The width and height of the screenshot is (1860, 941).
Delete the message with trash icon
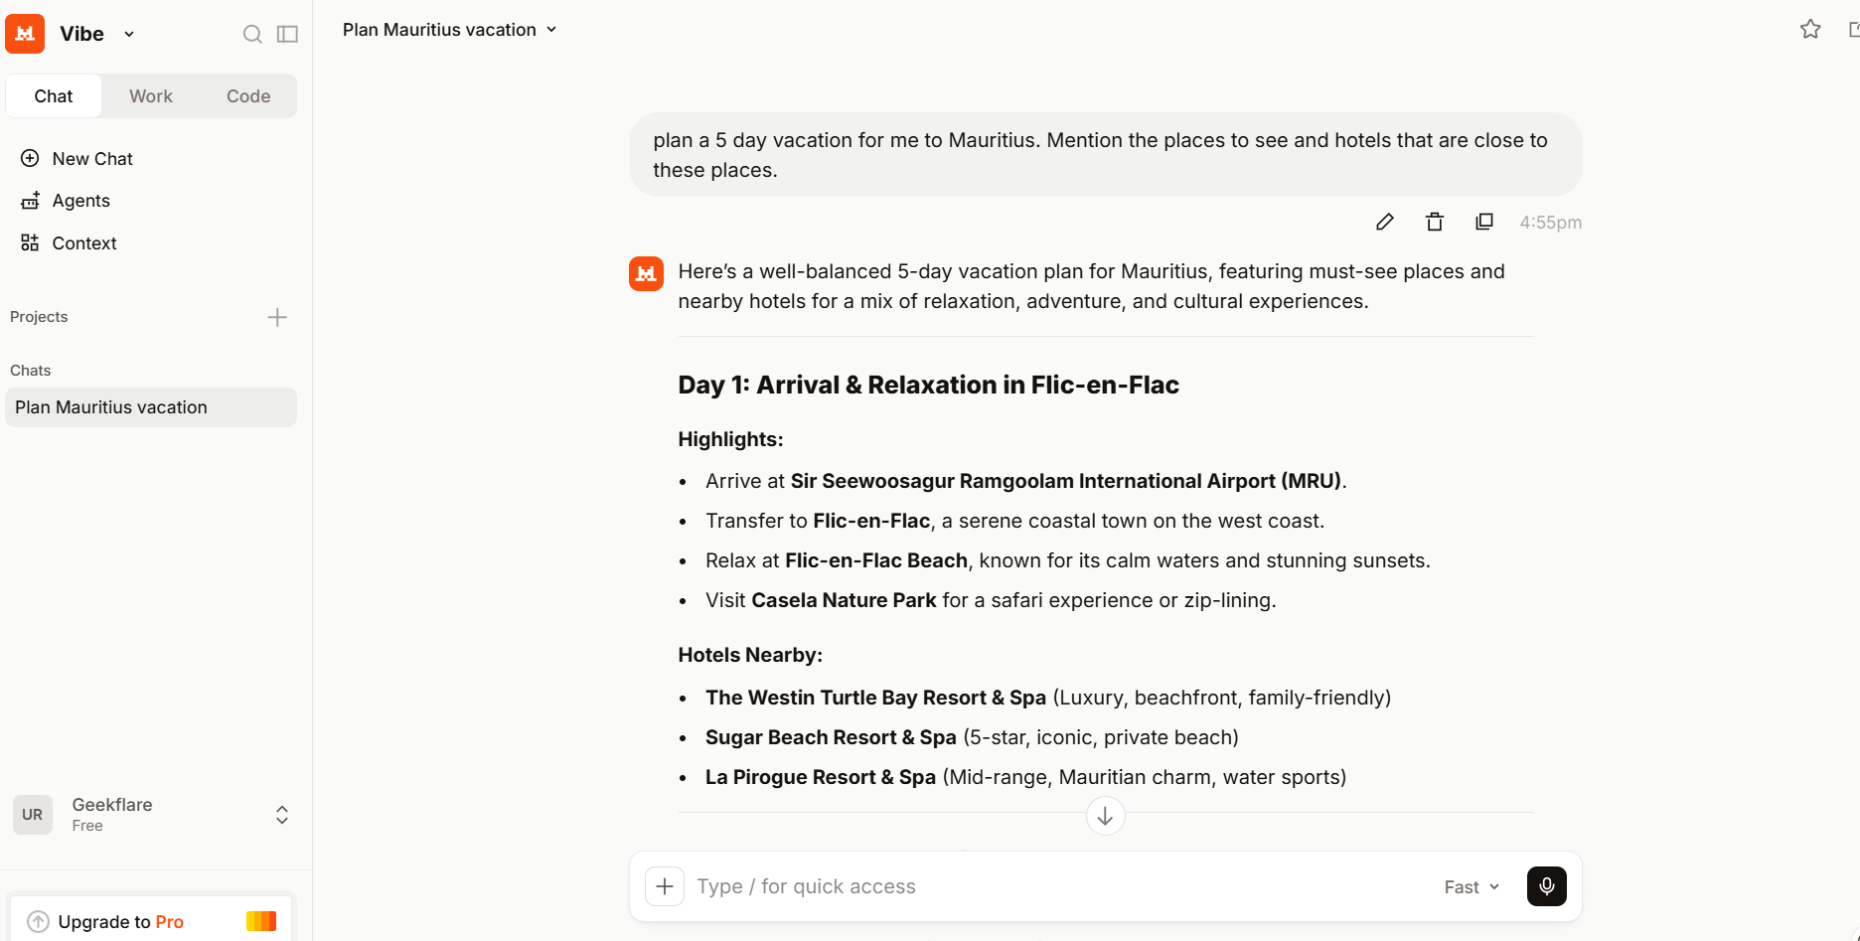click(x=1434, y=222)
